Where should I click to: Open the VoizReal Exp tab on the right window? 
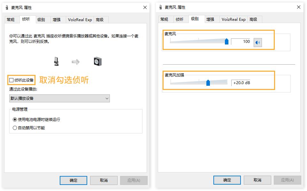[x=233, y=20]
